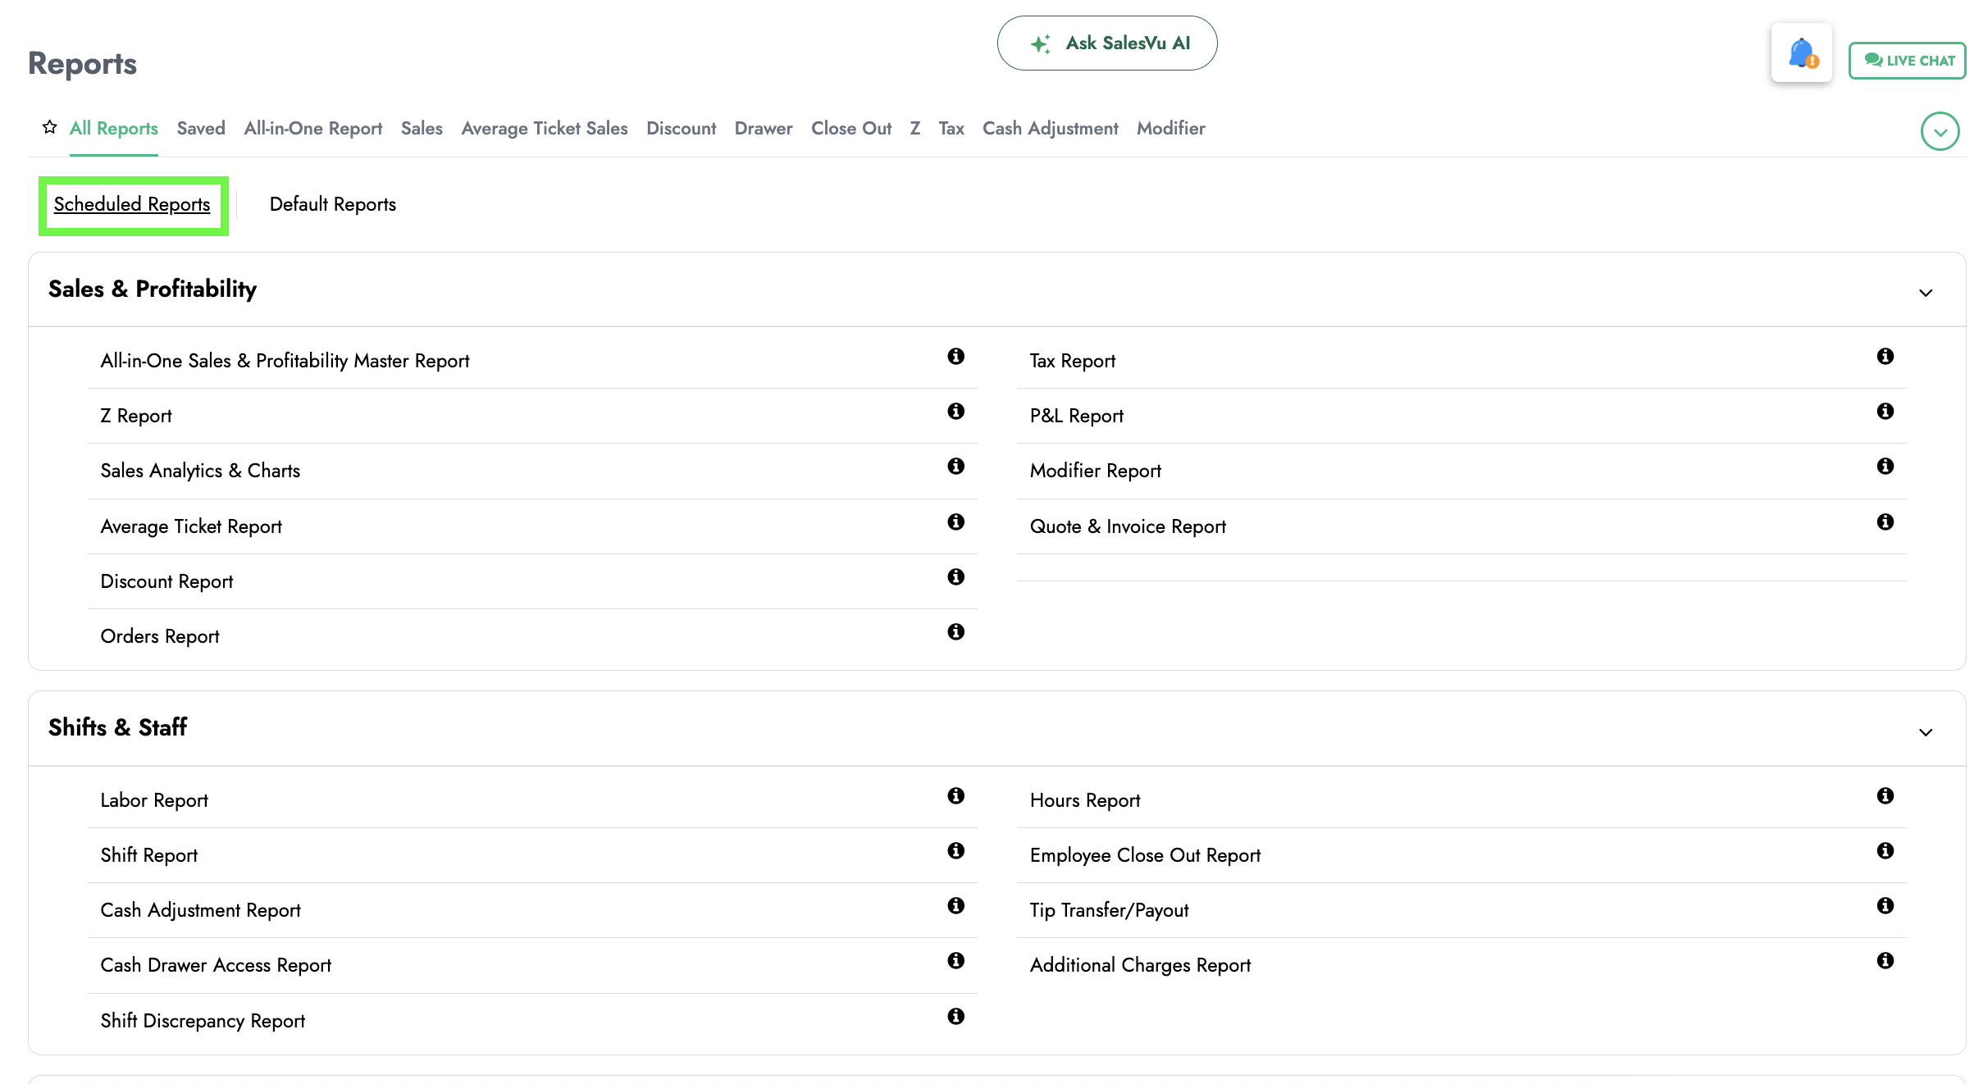The image size is (1988, 1084).
Task: Click info icon for Z Report
Action: click(x=955, y=412)
